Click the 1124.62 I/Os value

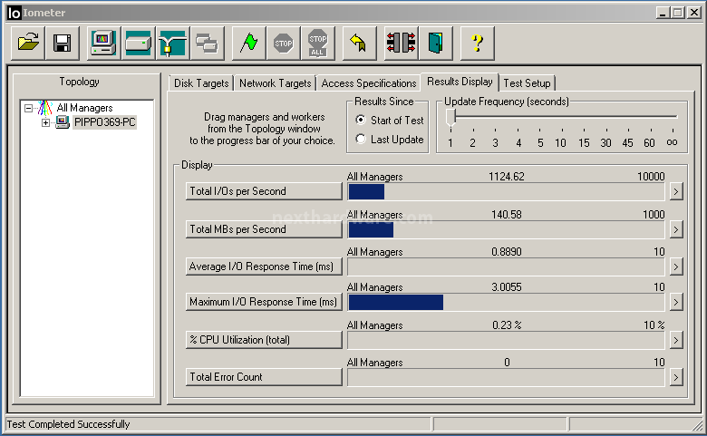(507, 177)
